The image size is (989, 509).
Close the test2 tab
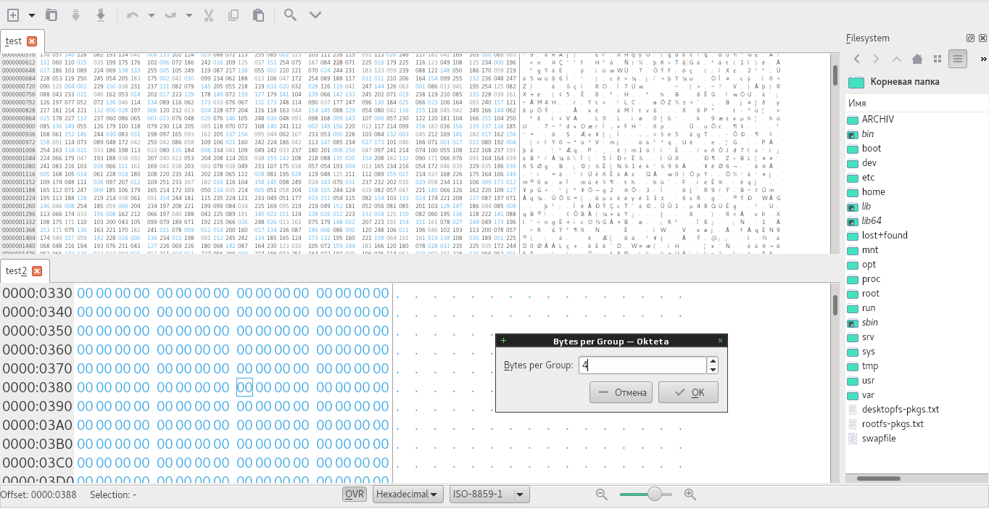37,271
